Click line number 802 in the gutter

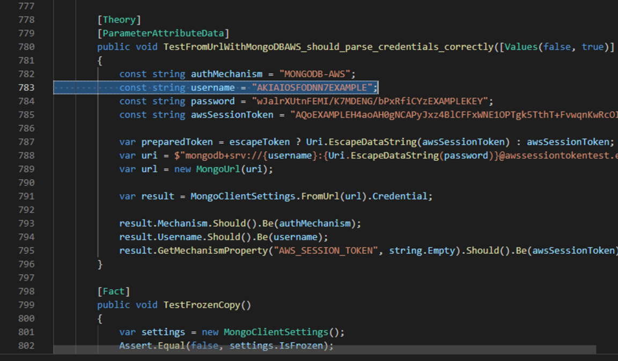pyautogui.click(x=26, y=345)
